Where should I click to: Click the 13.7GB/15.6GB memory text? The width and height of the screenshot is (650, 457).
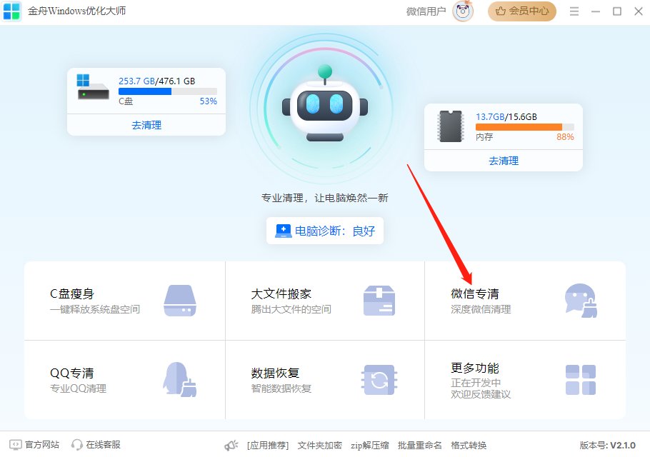(506, 117)
